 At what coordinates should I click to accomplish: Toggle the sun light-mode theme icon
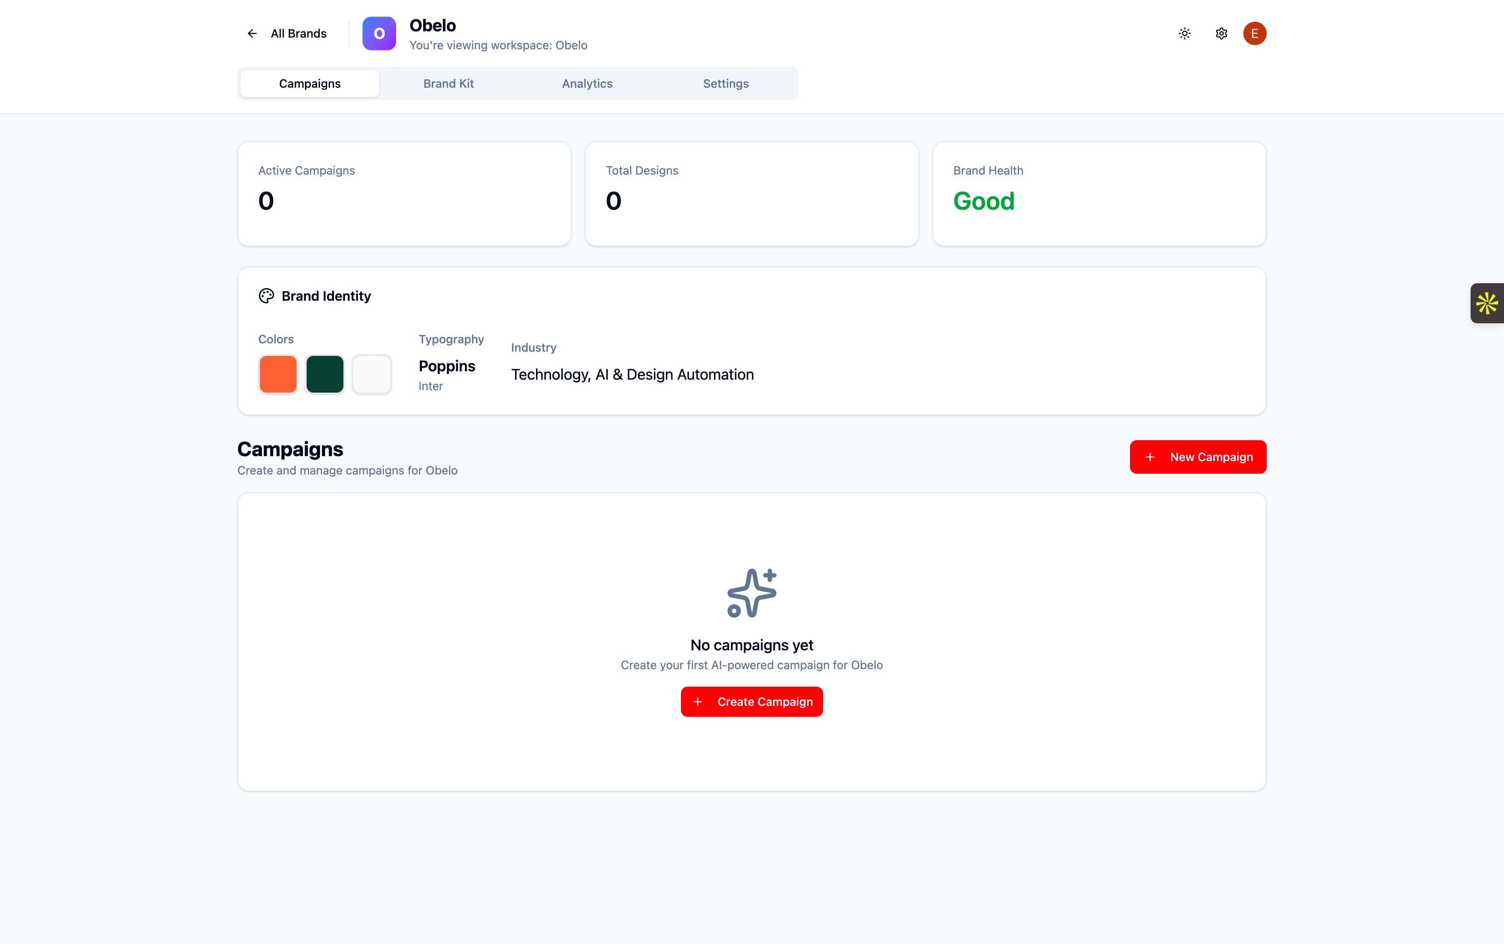tap(1184, 34)
